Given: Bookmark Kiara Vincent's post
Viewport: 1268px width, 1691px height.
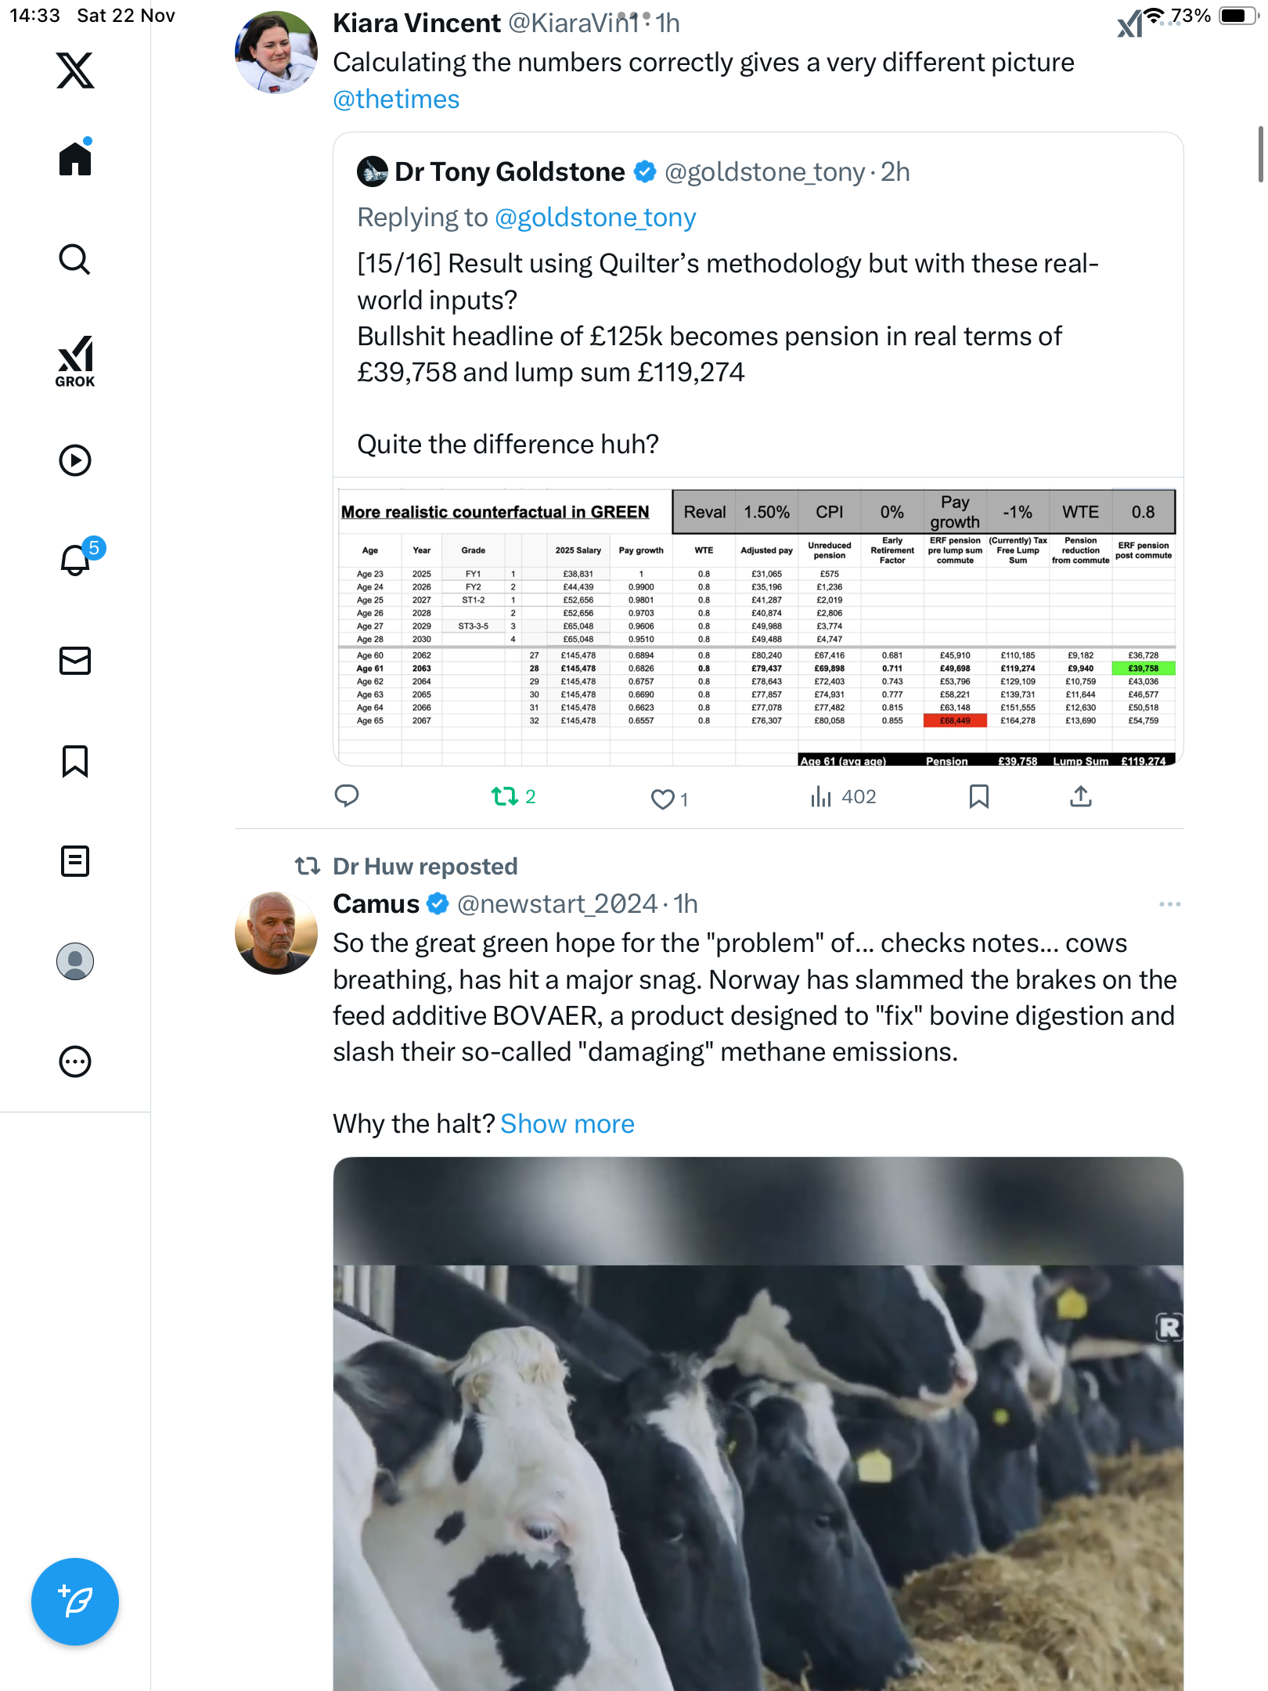Looking at the screenshot, I should coord(978,797).
